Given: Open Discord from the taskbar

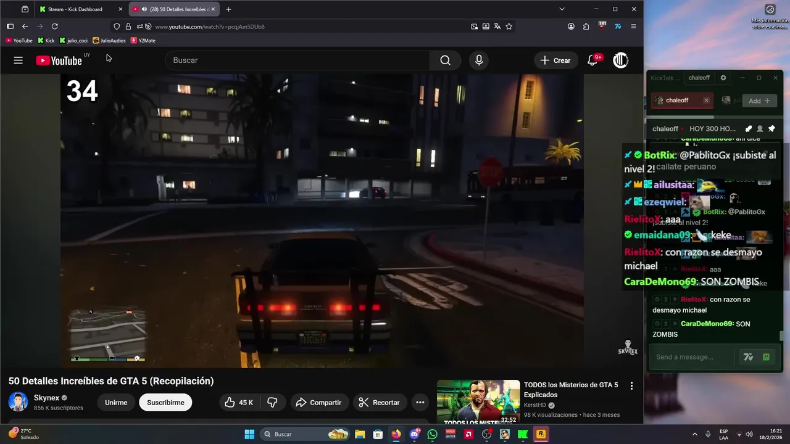Looking at the screenshot, I should point(414,434).
